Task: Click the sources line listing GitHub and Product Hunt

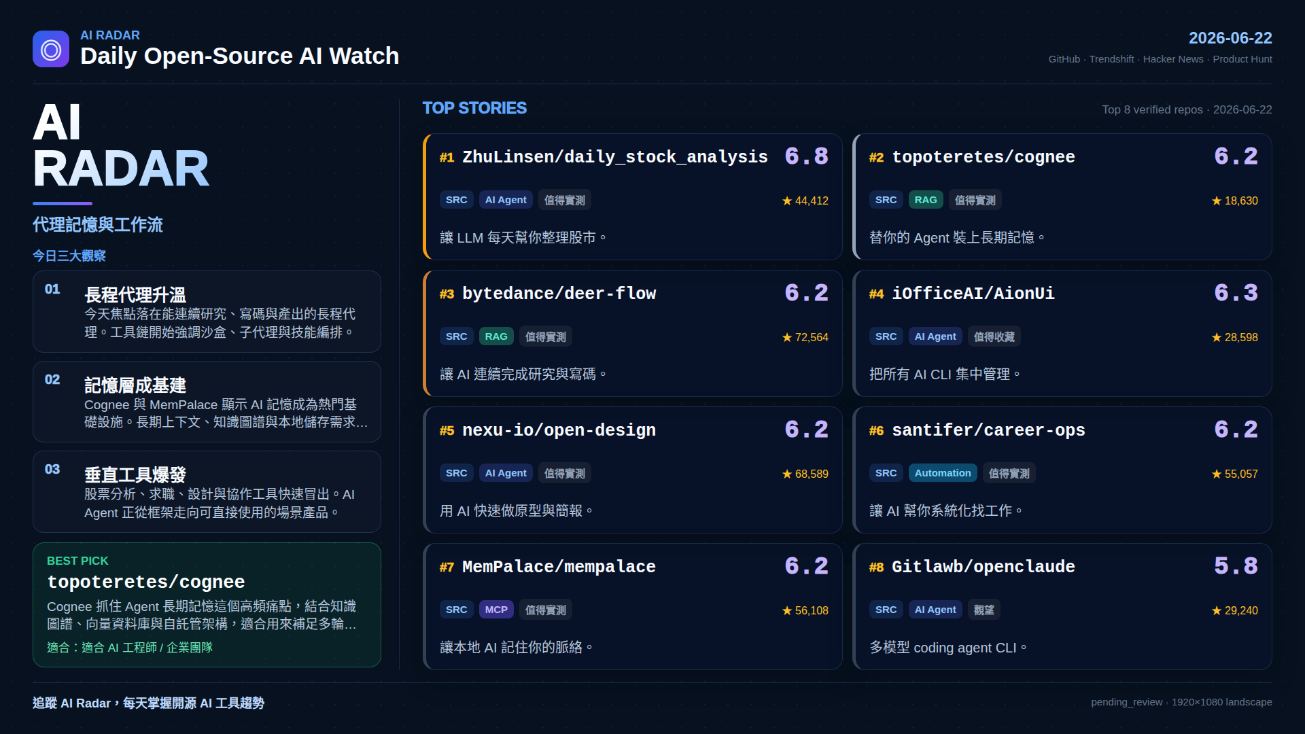Action: tap(1160, 59)
